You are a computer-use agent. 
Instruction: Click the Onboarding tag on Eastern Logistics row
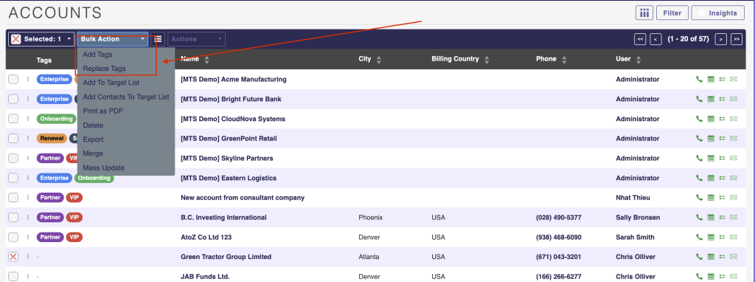(94, 178)
